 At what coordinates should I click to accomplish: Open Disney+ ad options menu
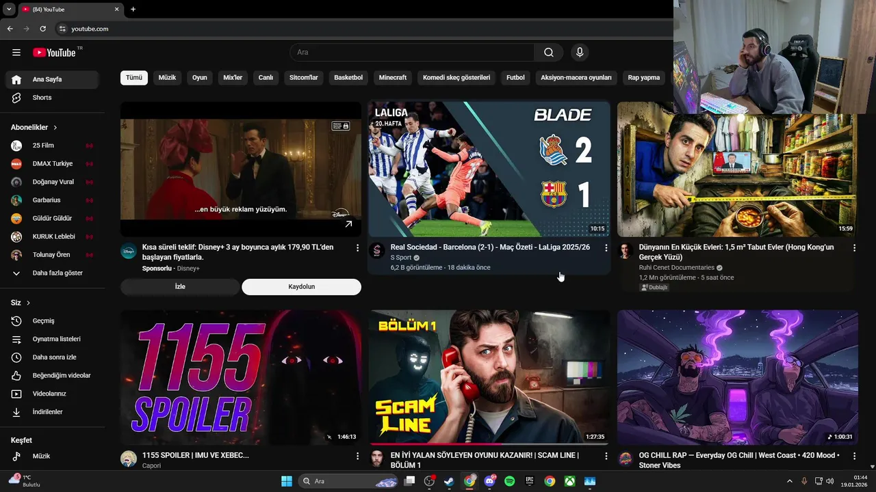tap(357, 248)
